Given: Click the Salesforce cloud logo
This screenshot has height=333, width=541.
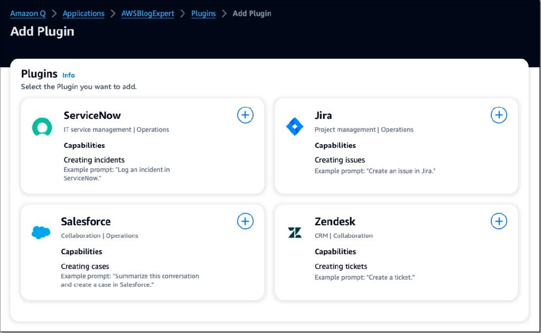Looking at the screenshot, I should tap(41, 232).
